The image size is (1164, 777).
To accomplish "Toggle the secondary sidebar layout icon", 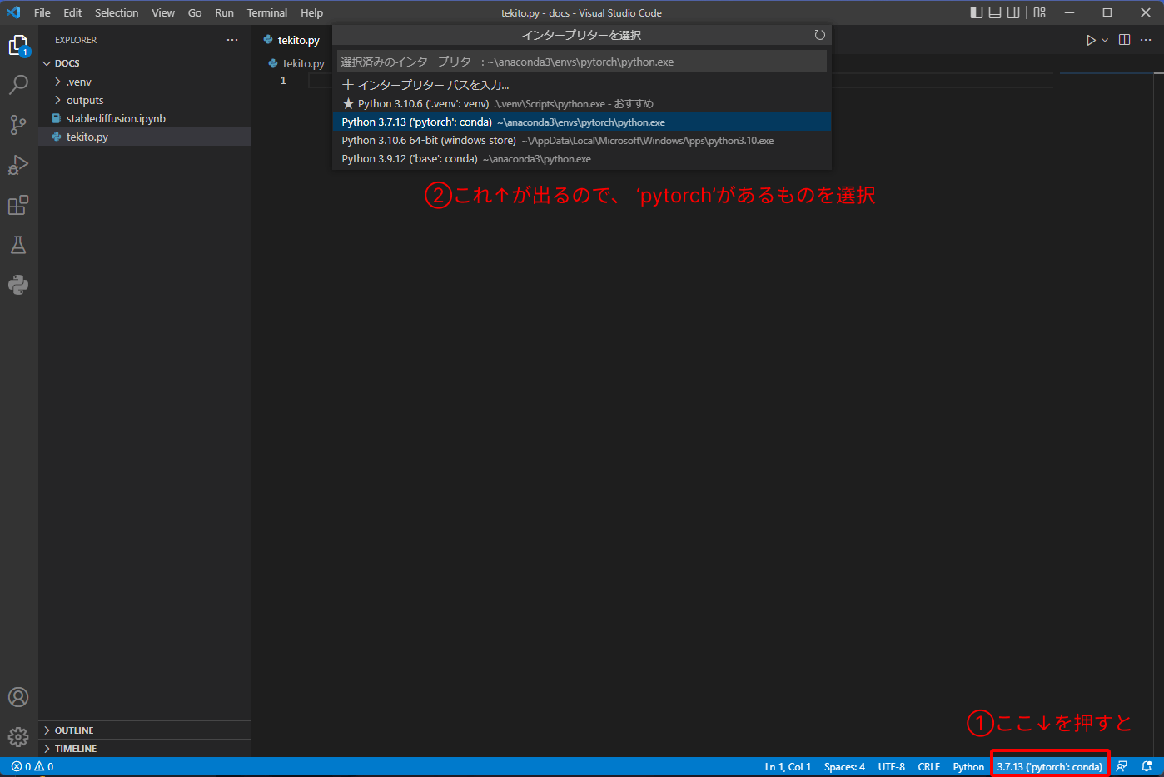I will pos(1013,12).
